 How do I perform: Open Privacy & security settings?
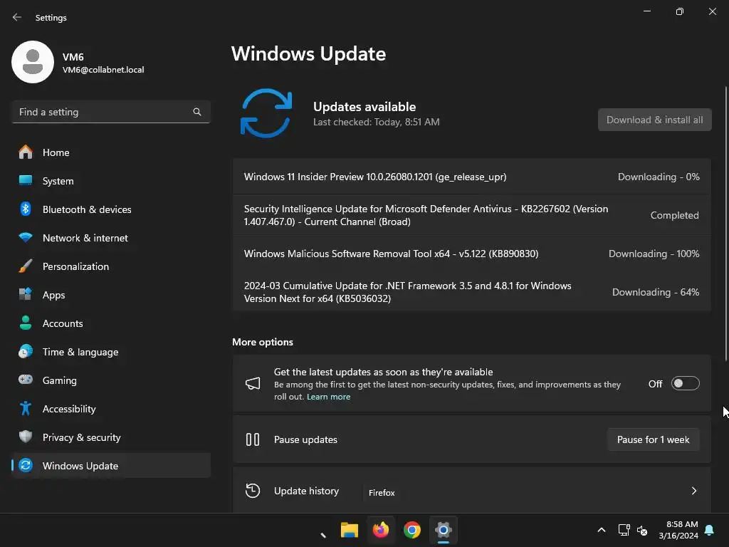tap(111, 437)
